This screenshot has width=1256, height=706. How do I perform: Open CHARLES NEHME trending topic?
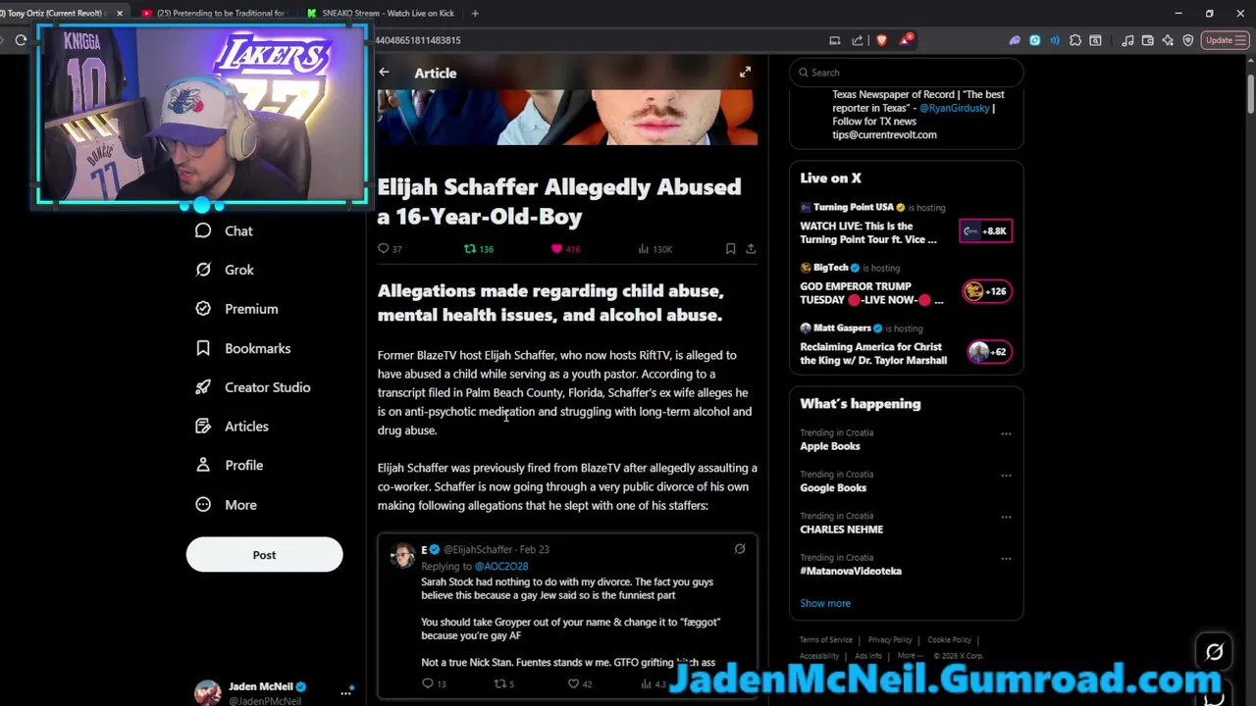point(841,529)
